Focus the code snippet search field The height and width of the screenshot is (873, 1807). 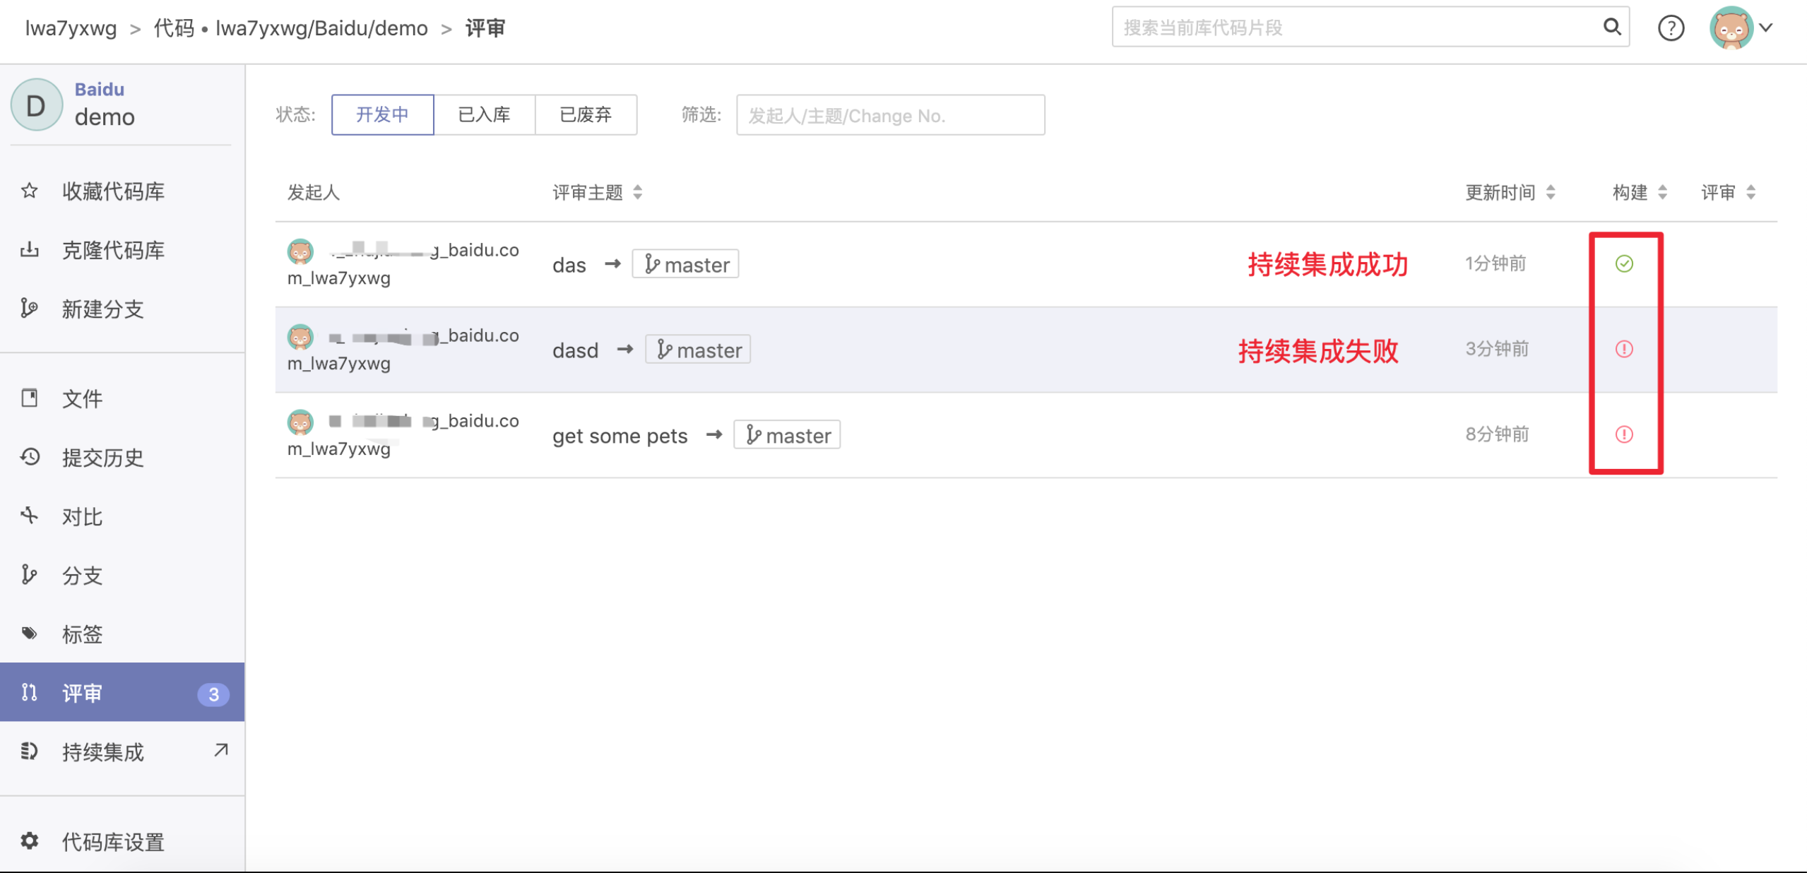[1370, 27]
